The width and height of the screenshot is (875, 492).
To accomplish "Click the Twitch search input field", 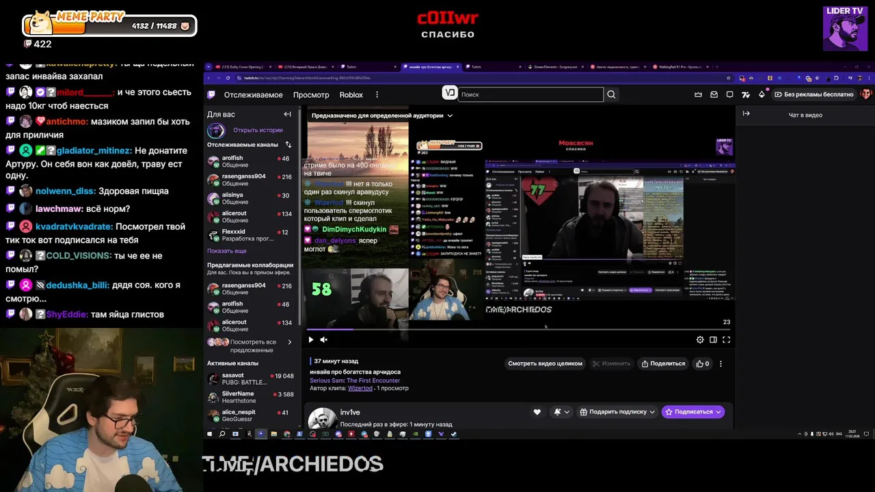I will click(x=531, y=94).
